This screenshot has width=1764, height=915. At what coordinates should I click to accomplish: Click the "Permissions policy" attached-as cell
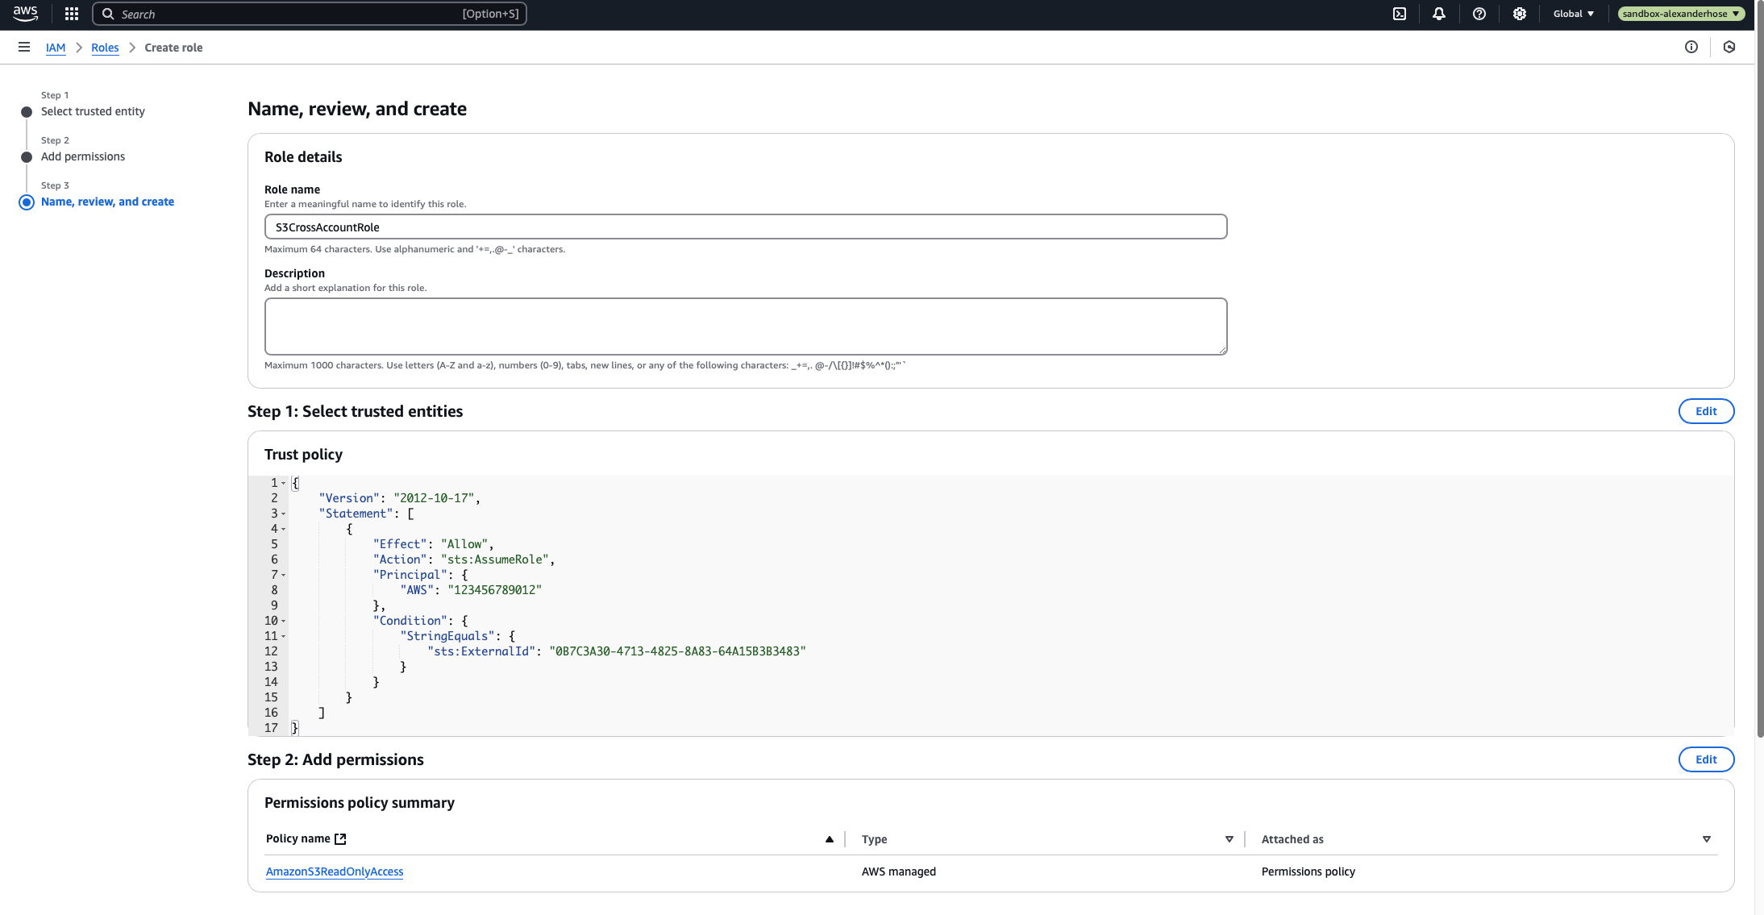click(x=1308, y=871)
